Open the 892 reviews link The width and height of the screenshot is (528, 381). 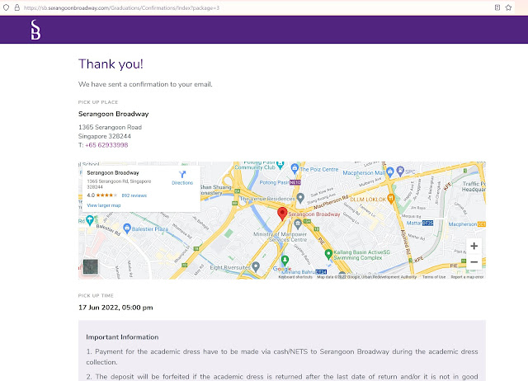click(134, 195)
